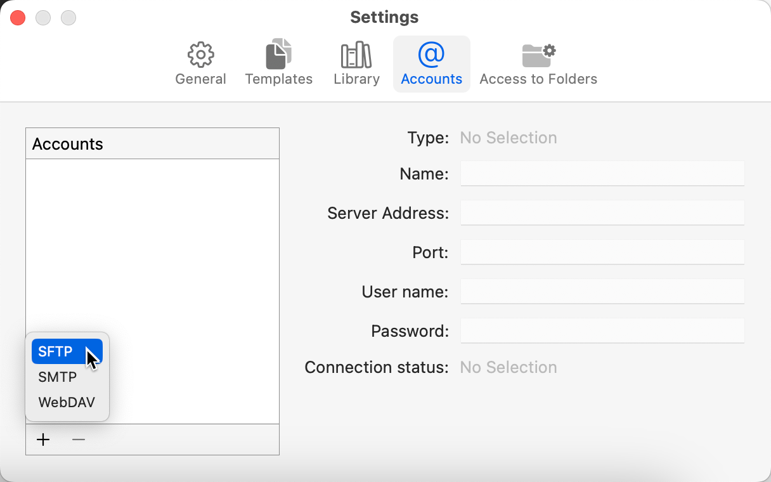Click the Name input field
Image resolution: width=771 pixels, height=482 pixels.
point(601,173)
